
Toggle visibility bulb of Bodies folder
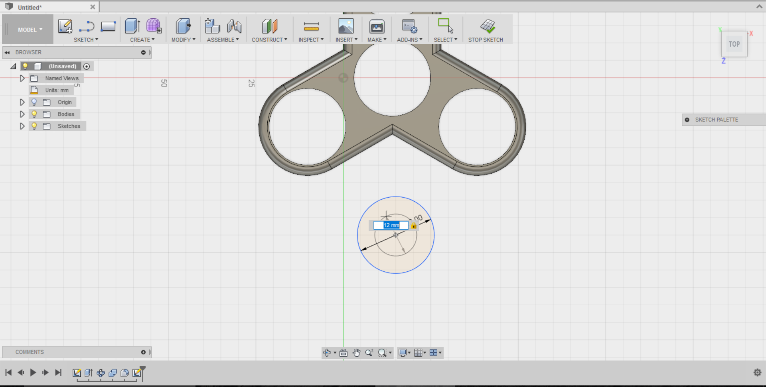click(34, 114)
